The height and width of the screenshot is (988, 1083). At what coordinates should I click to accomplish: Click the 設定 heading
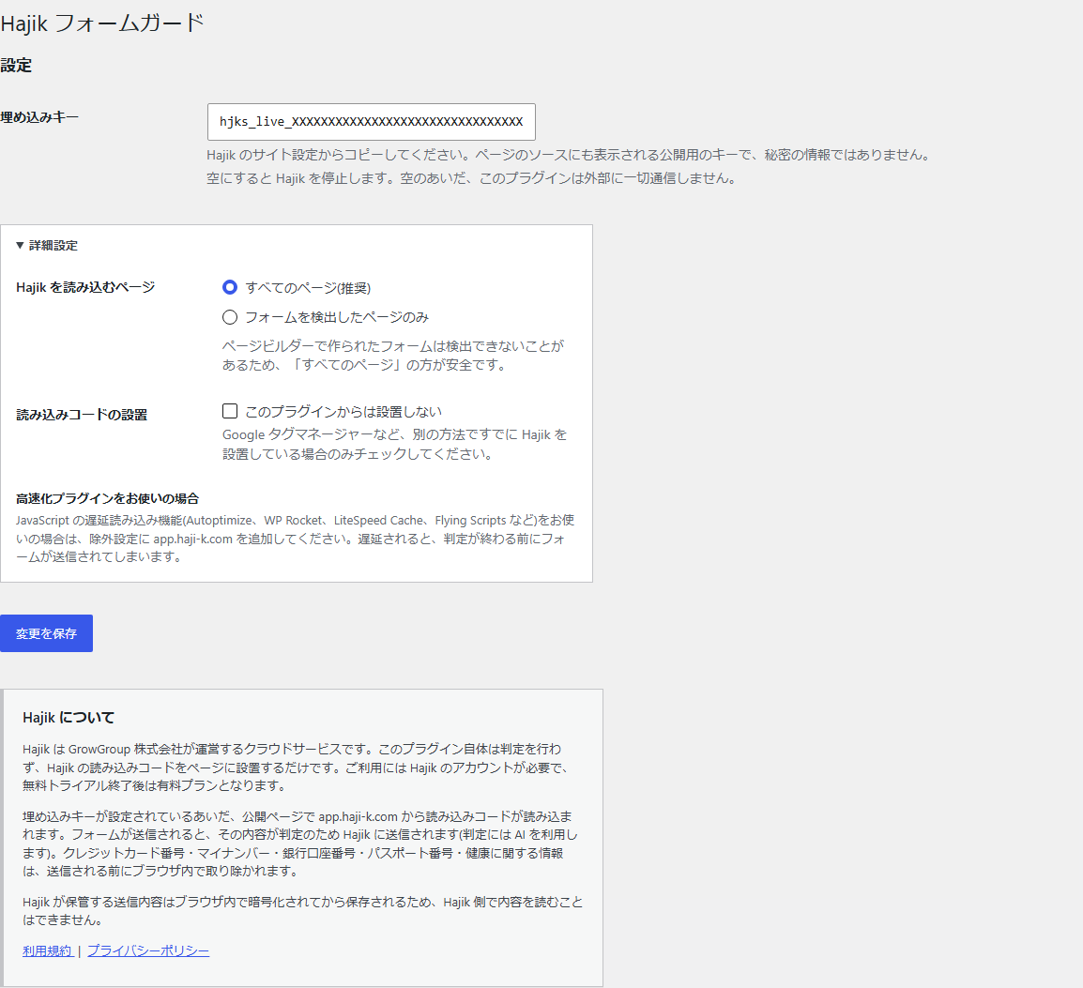tap(16, 66)
